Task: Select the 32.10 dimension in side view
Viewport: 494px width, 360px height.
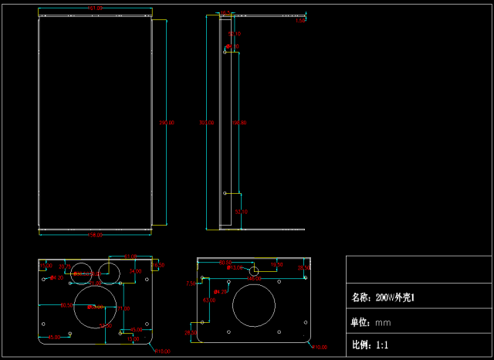Action: tap(242, 212)
